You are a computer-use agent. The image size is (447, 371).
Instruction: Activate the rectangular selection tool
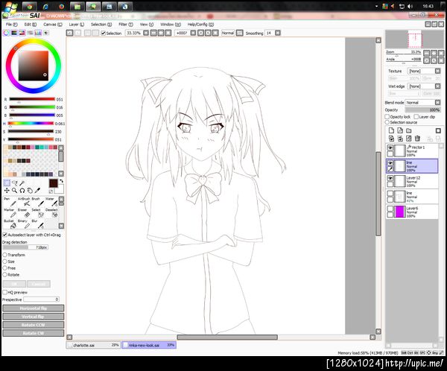tap(7, 183)
